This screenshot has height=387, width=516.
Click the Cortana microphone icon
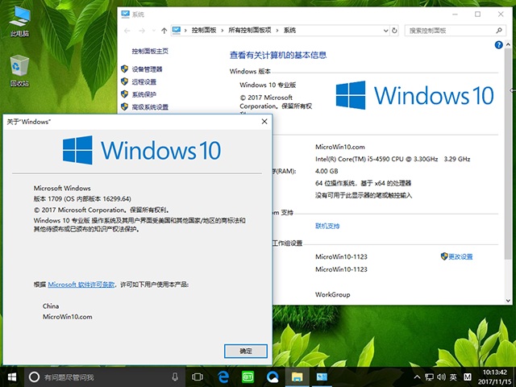click(x=175, y=377)
